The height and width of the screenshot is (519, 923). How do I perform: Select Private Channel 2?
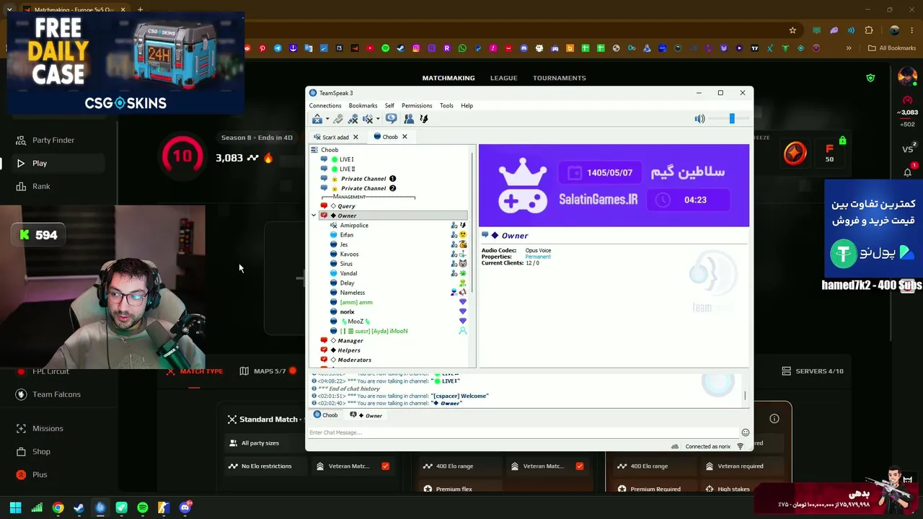coord(363,188)
